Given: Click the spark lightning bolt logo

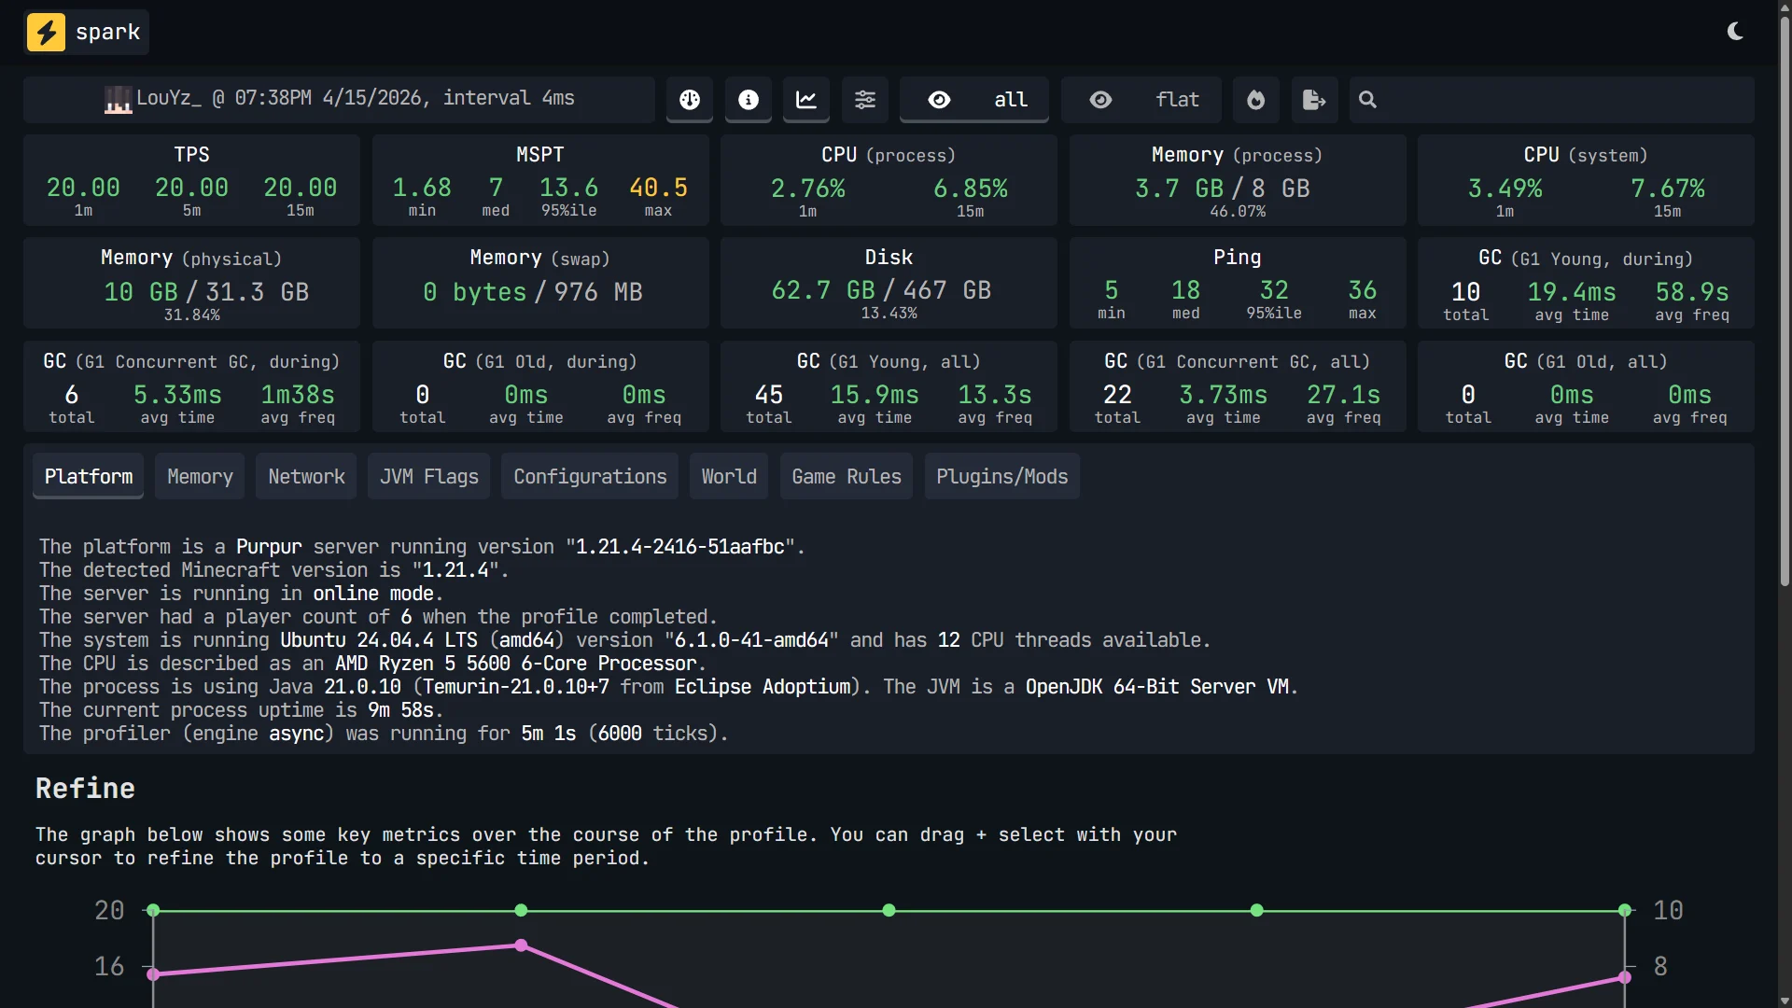Looking at the screenshot, I should [47, 32].
